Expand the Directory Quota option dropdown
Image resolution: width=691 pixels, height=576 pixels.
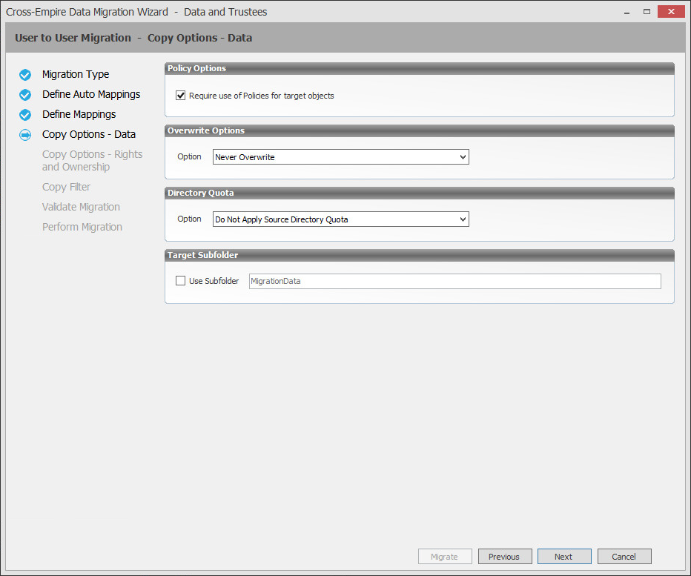click(340, 219)
